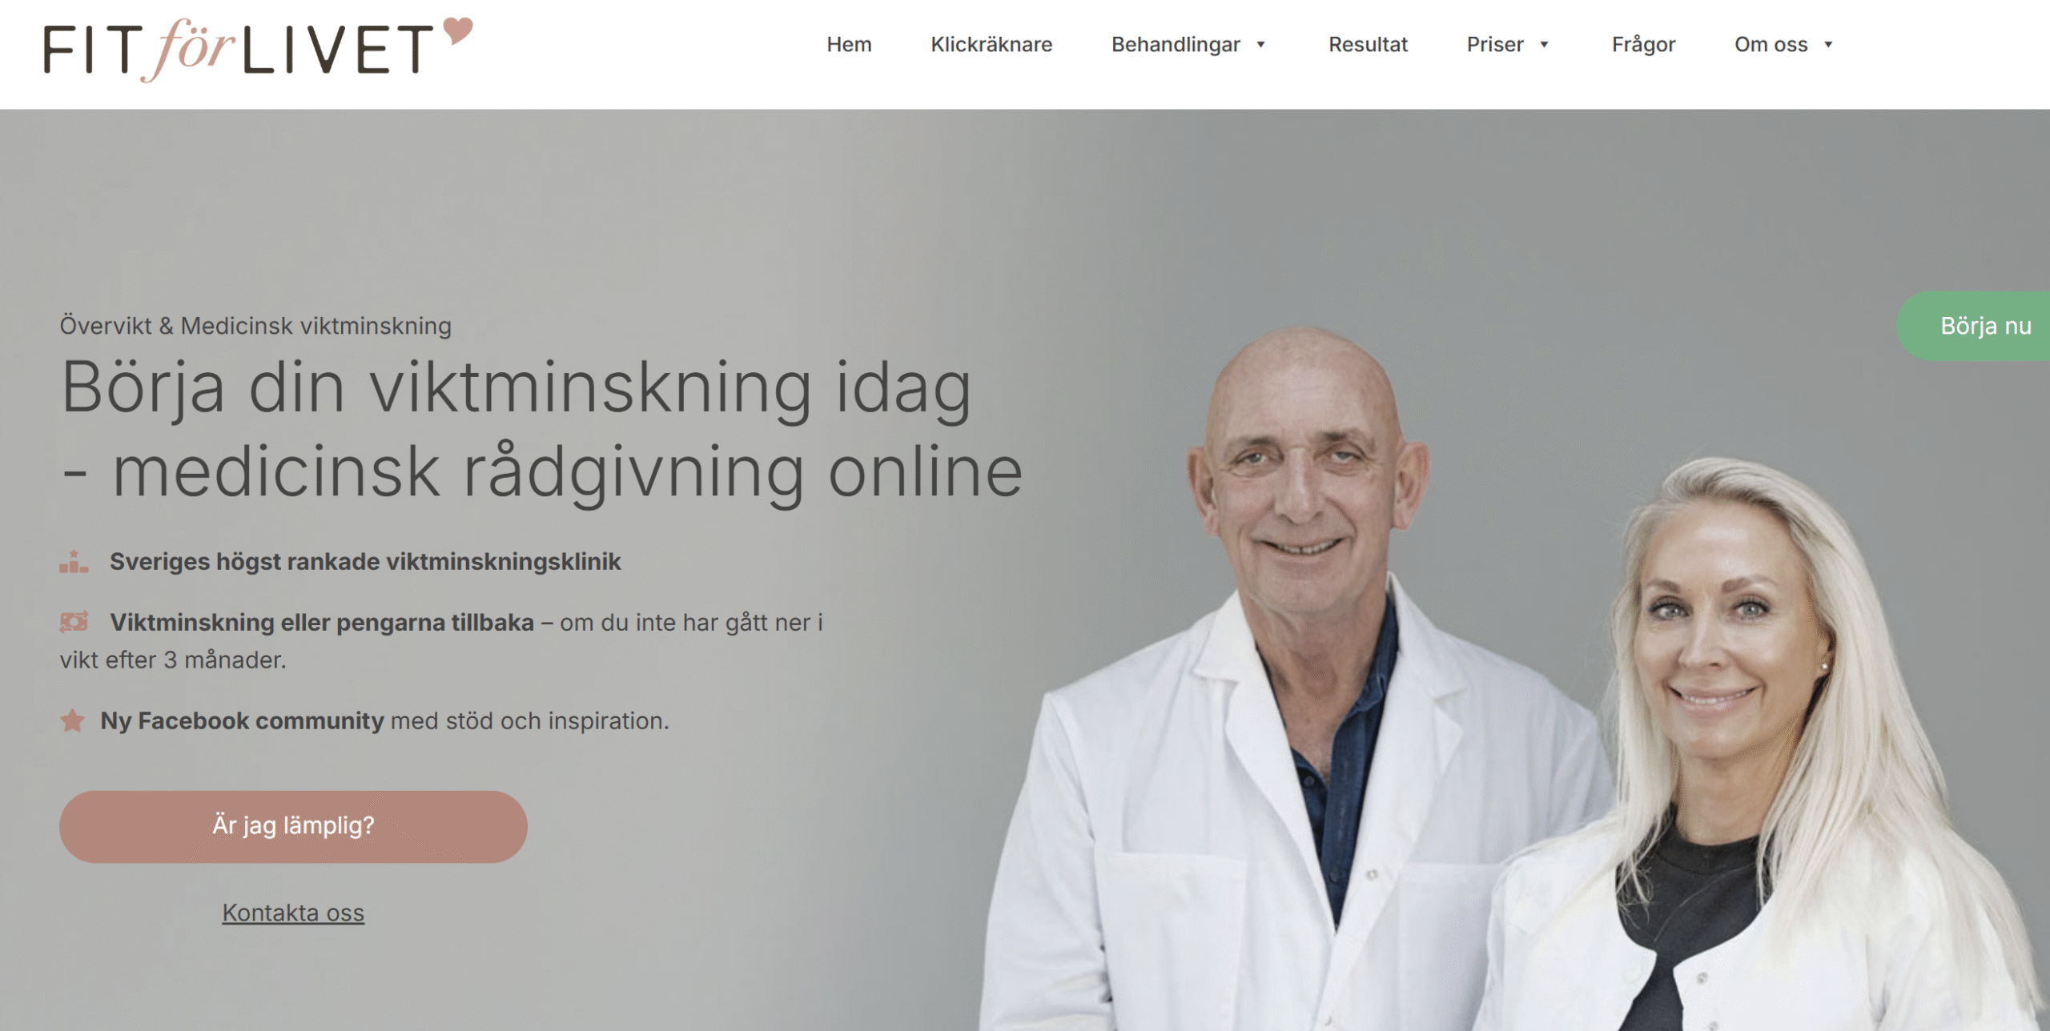The height and width of the screenshot is (1031, 2050).
Task: Expand the Priser dropdown arrow
Action: click(x=1544, y=45)
